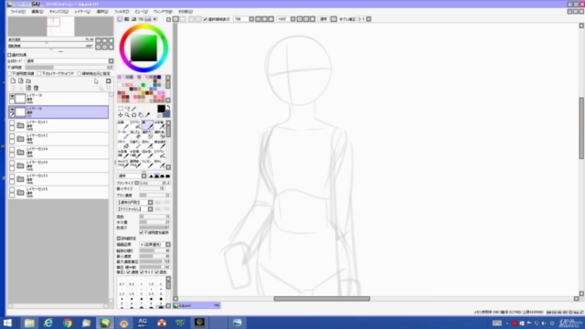Create a new normal layer
The height and width of the screenshot is (329, 585).
tap(13, 81)
